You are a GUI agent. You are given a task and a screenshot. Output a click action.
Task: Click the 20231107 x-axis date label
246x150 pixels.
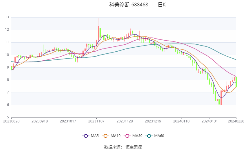coord(96,121)
